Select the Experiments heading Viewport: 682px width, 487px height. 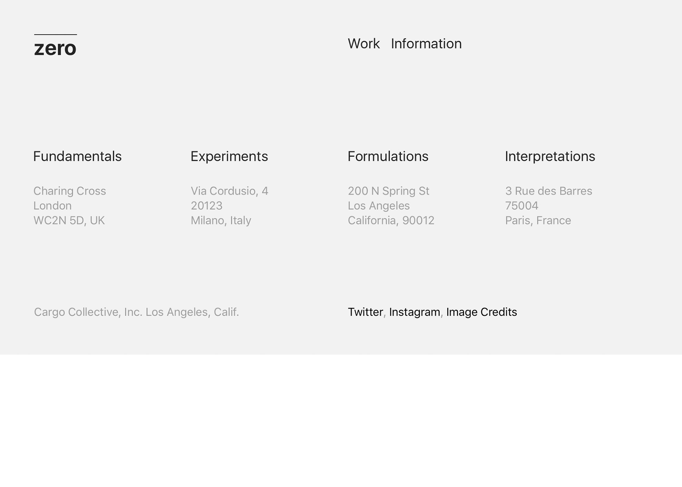tap(229, 156)
